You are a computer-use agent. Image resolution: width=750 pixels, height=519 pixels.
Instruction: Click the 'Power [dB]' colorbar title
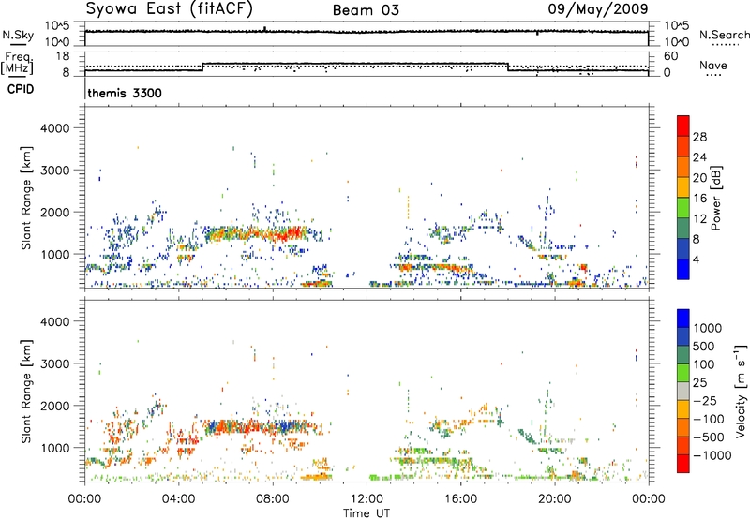pos(715,198)
